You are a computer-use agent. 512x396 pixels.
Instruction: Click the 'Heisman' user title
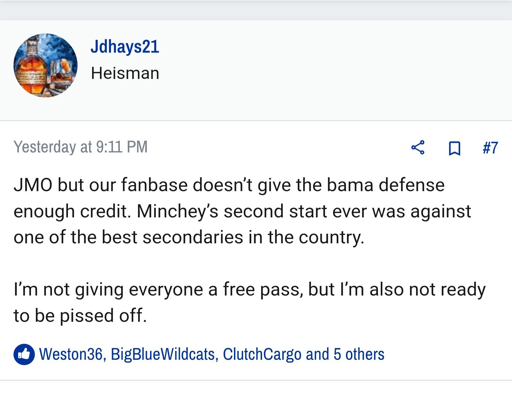coord(125,73)
